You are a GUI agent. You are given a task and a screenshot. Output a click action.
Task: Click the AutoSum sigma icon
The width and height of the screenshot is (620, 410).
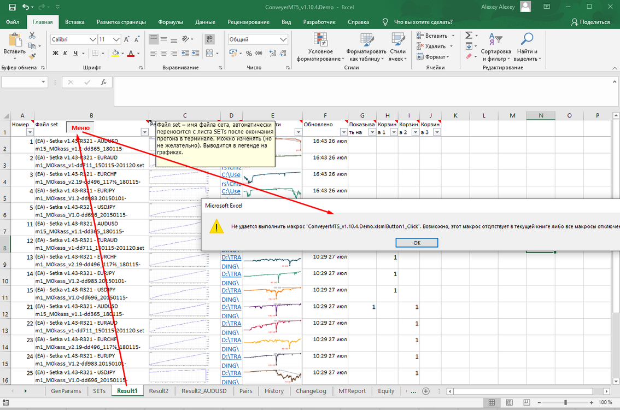(469, 35)
